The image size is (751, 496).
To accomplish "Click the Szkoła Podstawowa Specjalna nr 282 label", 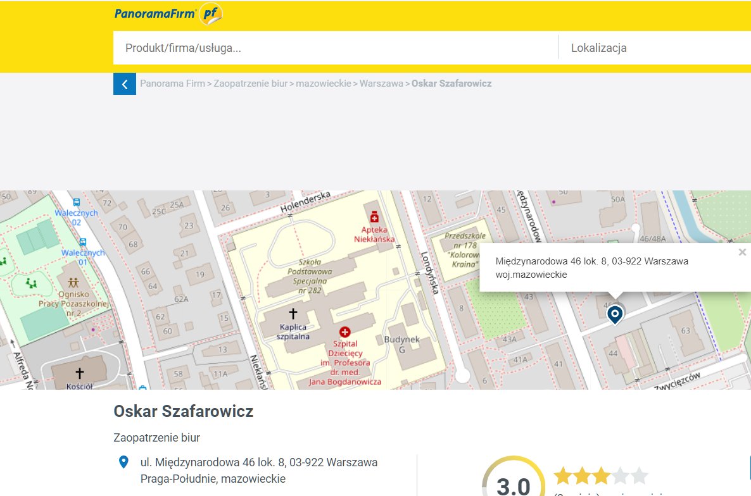I will click(x=310, y=276).
